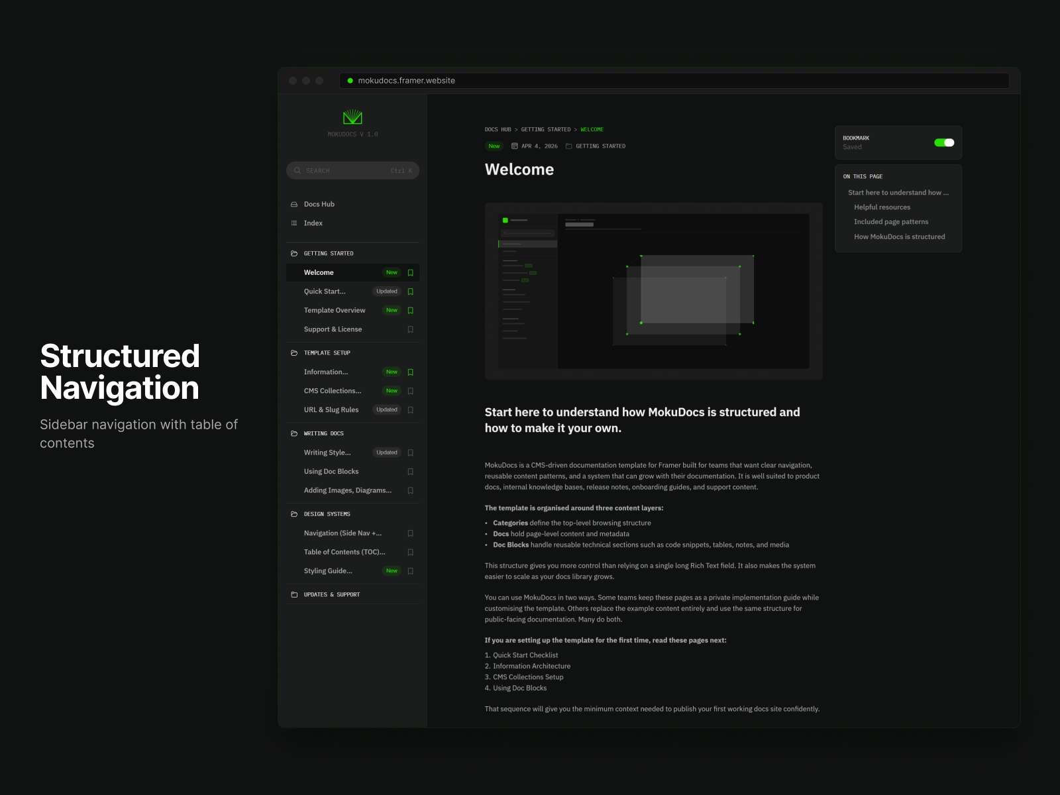Open the Index sidebar item
1060x795 pixels.
click(352, 223)
